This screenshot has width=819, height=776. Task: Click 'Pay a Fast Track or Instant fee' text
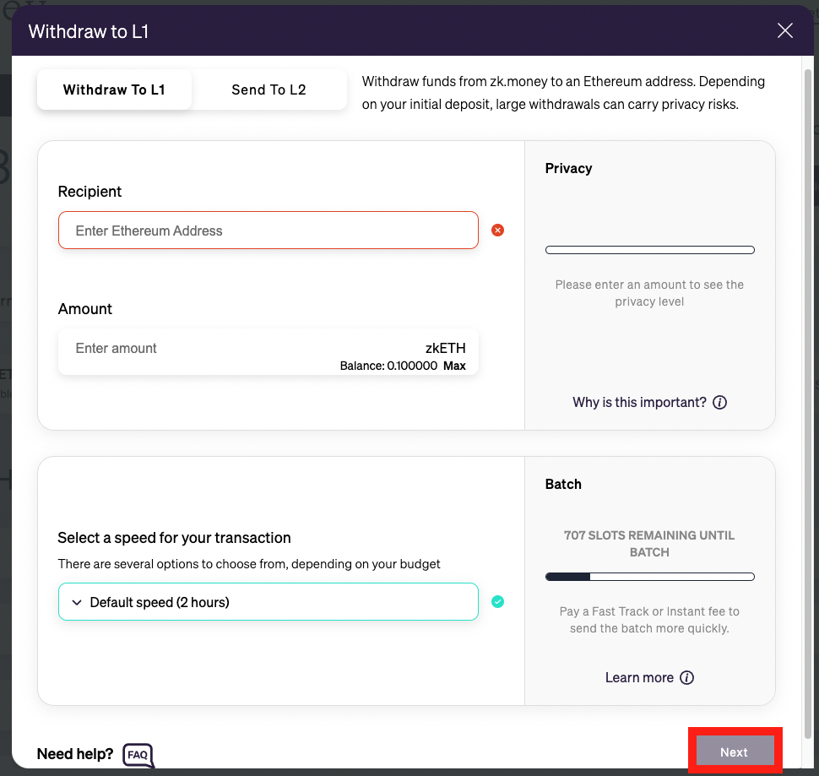pos(649,620)
